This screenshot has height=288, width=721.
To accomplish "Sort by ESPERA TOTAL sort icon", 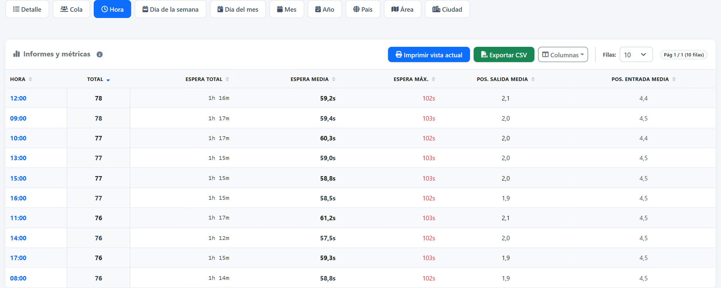I will (227, 79).
